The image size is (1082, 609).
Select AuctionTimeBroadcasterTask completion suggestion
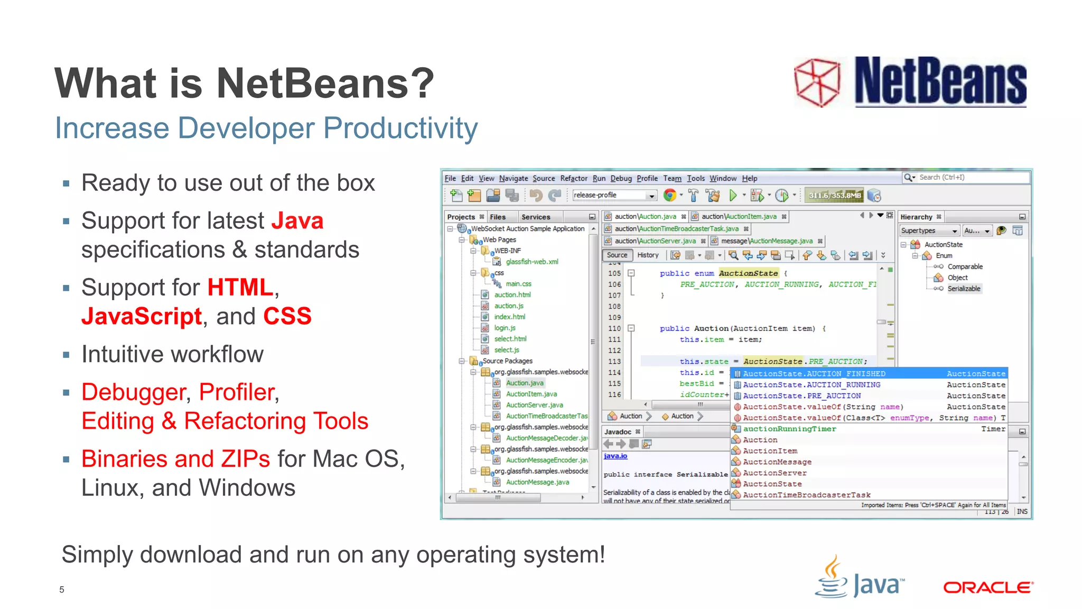point(869,495)
